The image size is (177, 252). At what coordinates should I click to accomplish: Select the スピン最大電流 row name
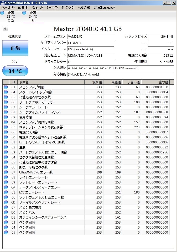(30, 207)
